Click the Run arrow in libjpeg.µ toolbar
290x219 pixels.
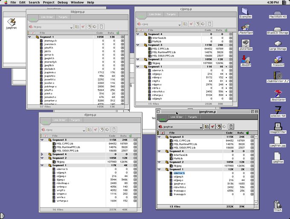(x=95, y=26)
